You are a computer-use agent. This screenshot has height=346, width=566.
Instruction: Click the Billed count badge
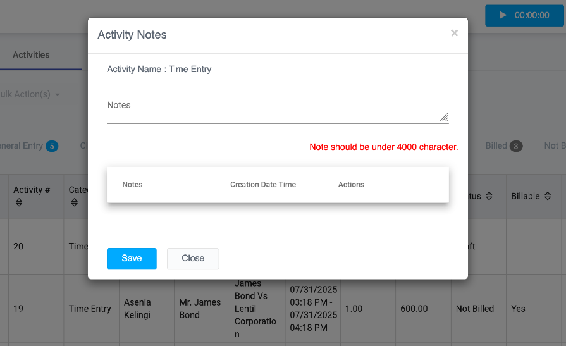pos(516,146)
